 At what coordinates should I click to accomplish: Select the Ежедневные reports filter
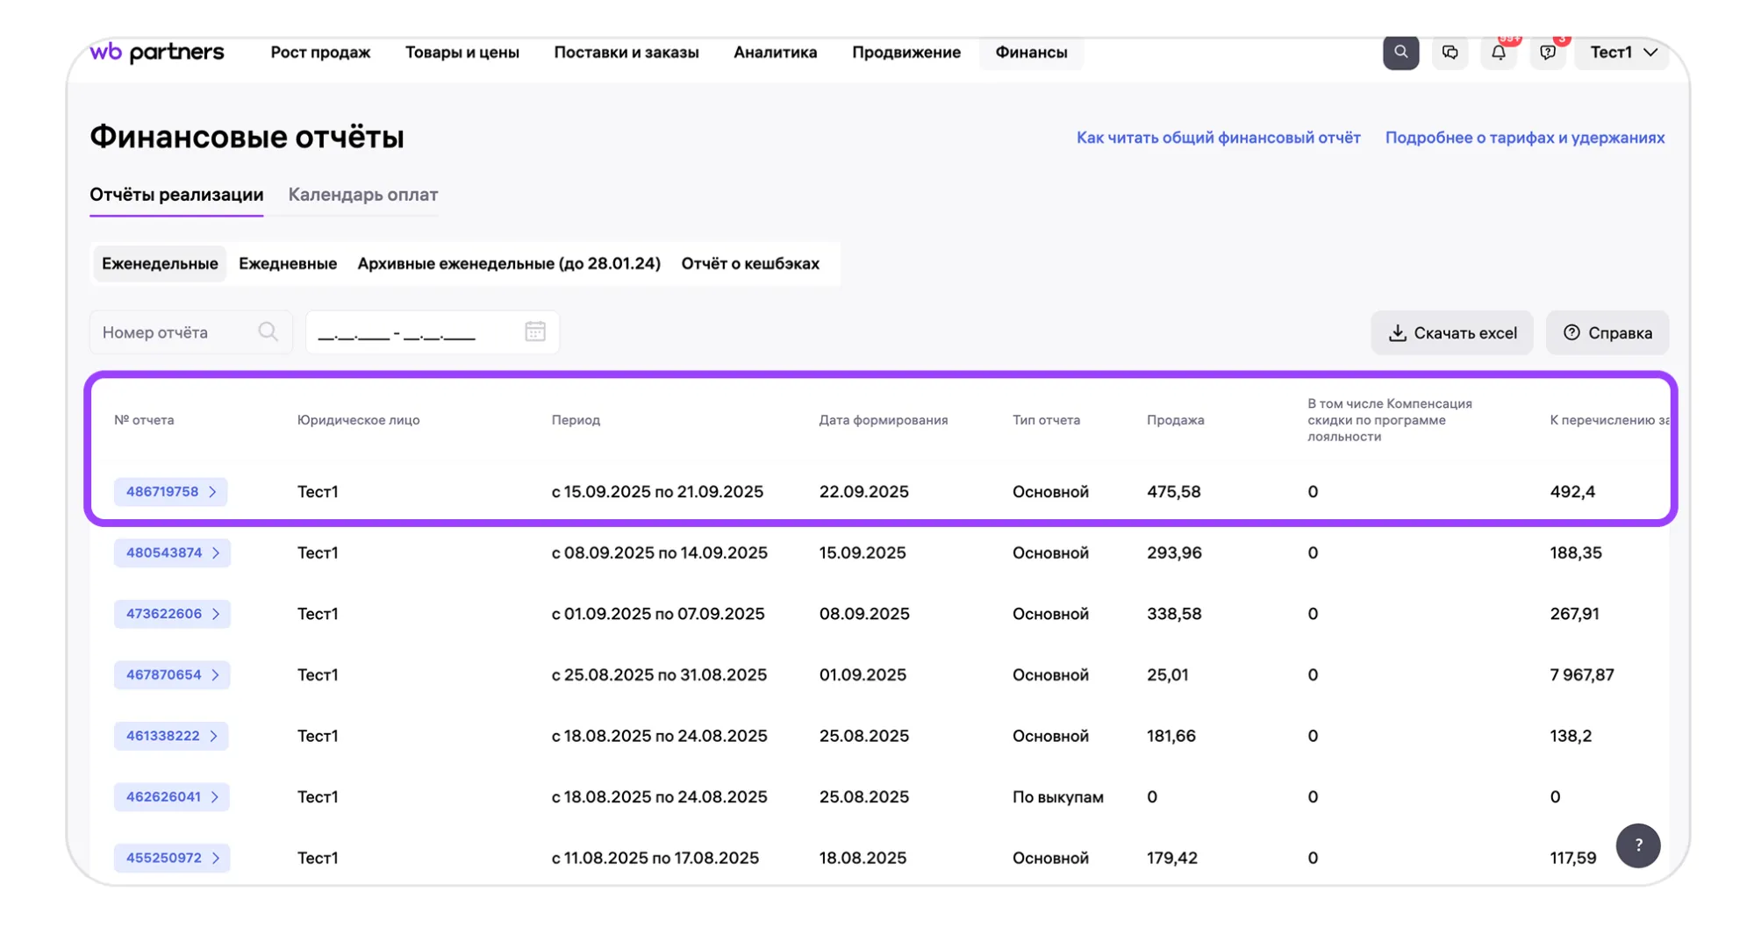click(x=288, y=264)
